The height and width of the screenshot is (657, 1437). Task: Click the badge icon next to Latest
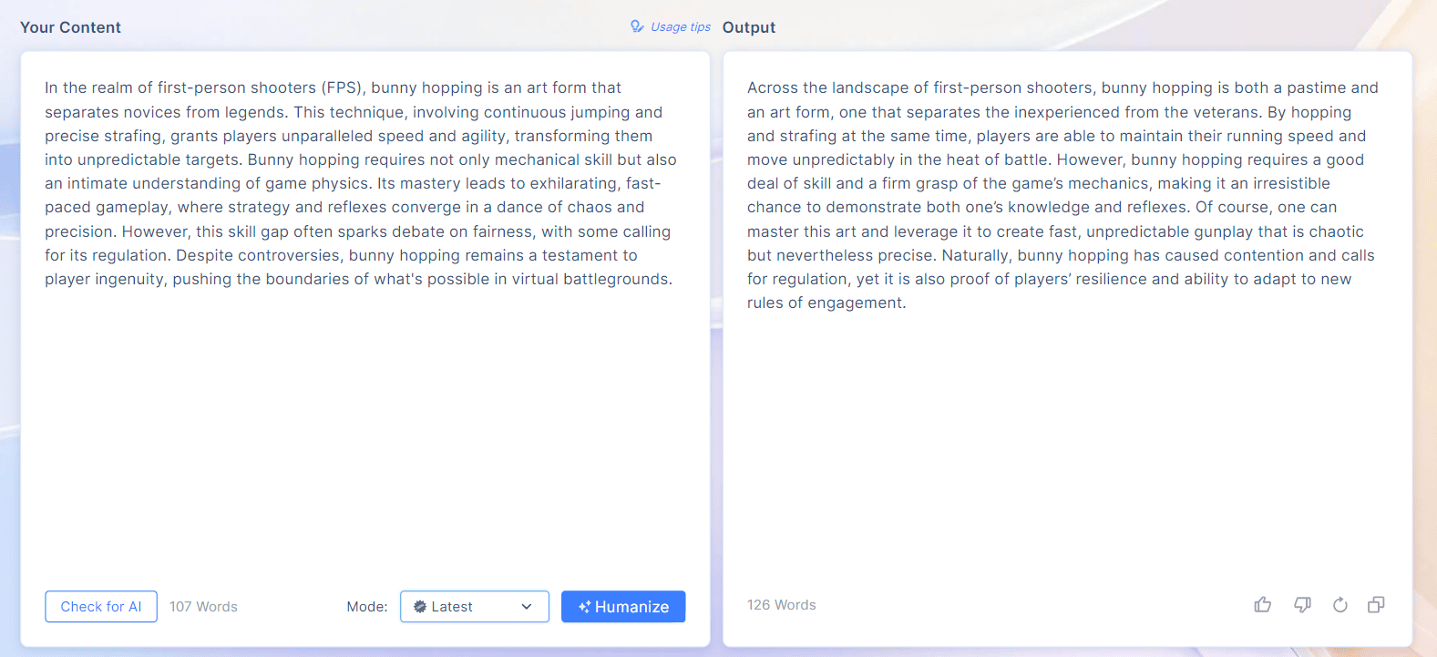pyautogui.click(x=420, y=607)
